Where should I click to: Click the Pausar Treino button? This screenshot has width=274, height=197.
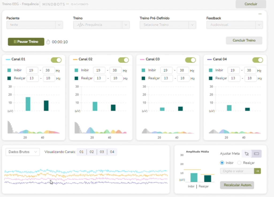26,42
